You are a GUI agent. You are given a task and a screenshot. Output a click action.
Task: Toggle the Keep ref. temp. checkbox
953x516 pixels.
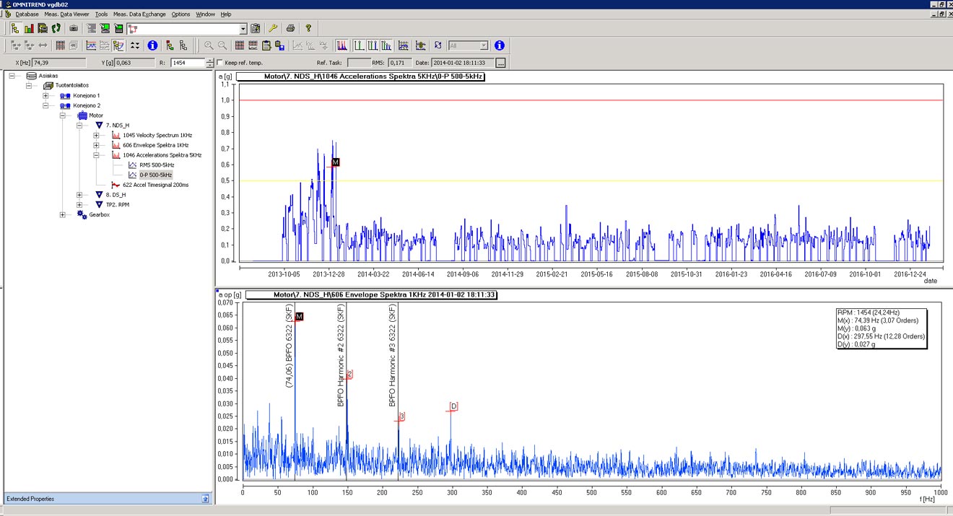coord(220,63)
